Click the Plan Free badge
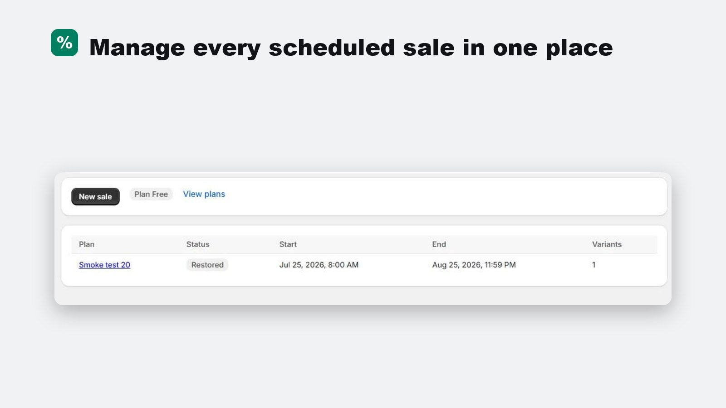Image resolution: width=726 pixels, height=408 pixels. [x=151, y=194]
